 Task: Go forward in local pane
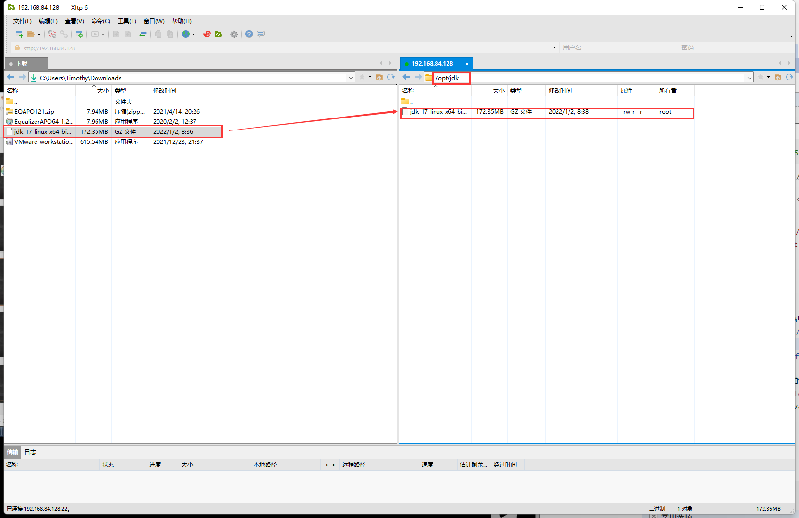click(x=22, y=77)
